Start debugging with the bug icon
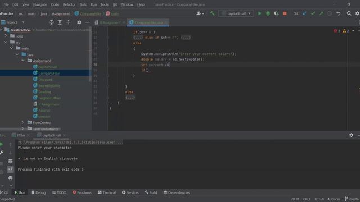 [268, 13]
